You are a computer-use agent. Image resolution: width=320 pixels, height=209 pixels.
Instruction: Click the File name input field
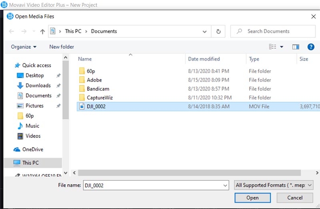[156, 185]
